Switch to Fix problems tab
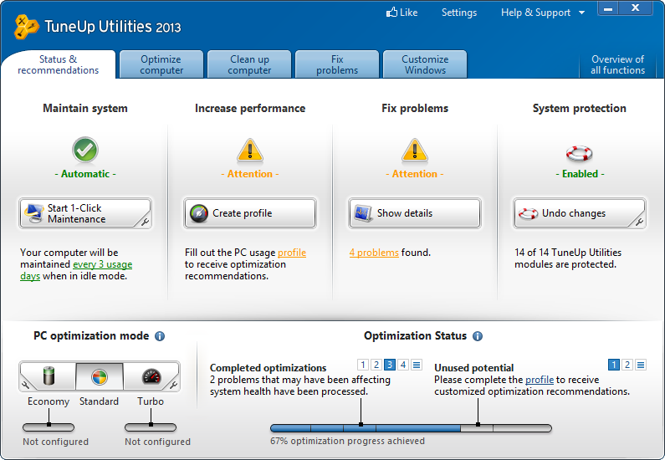The width and height of the screenshot is (665, 460). (337, 64)
